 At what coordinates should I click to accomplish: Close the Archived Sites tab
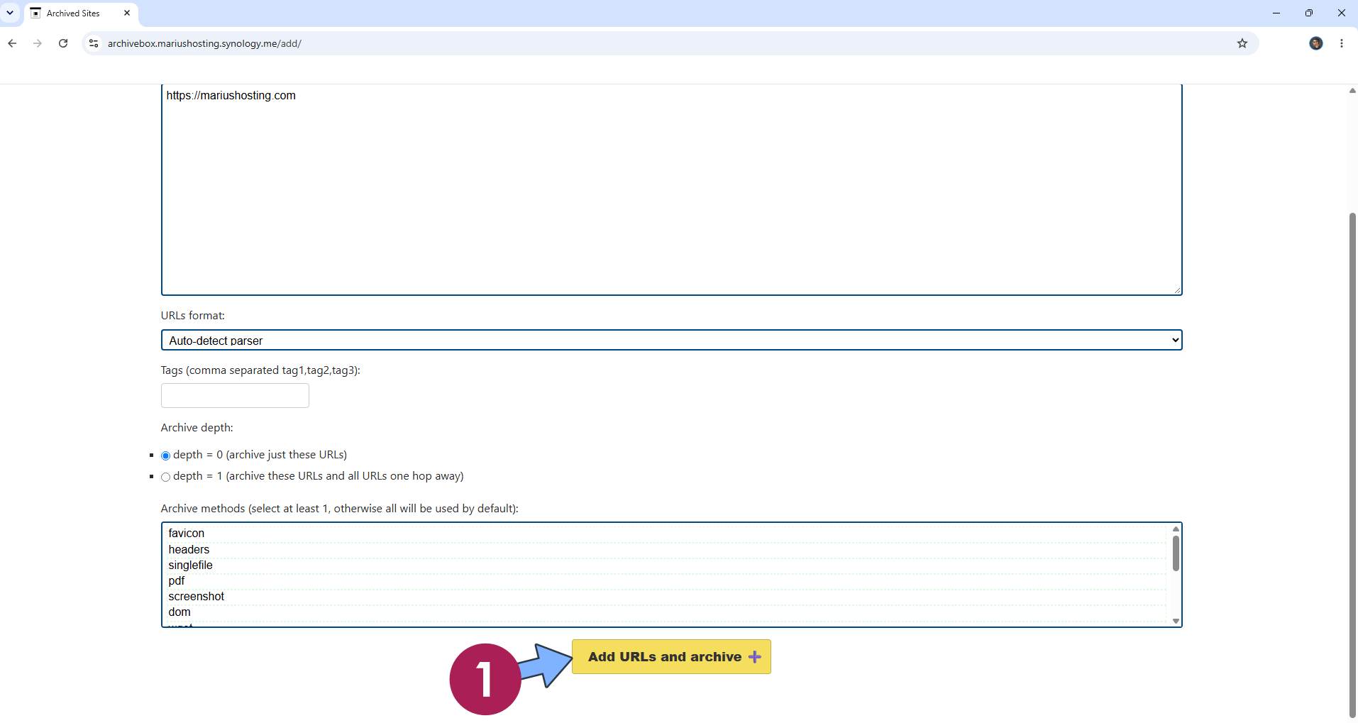pyautogui.click(x=127, y=13)
